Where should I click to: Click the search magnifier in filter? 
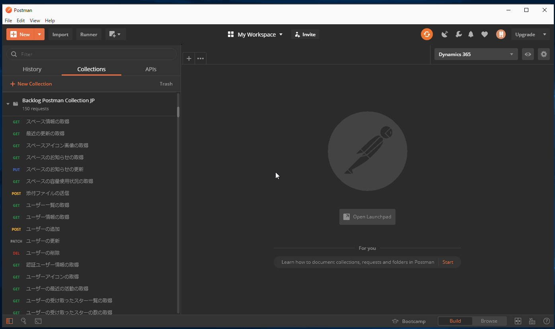coord(14,54)
